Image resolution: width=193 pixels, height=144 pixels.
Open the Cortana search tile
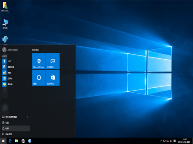click(39, 78)
